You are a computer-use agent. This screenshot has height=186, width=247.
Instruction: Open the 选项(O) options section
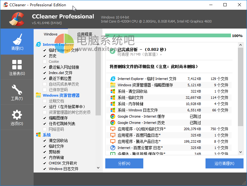coord(17,117)
